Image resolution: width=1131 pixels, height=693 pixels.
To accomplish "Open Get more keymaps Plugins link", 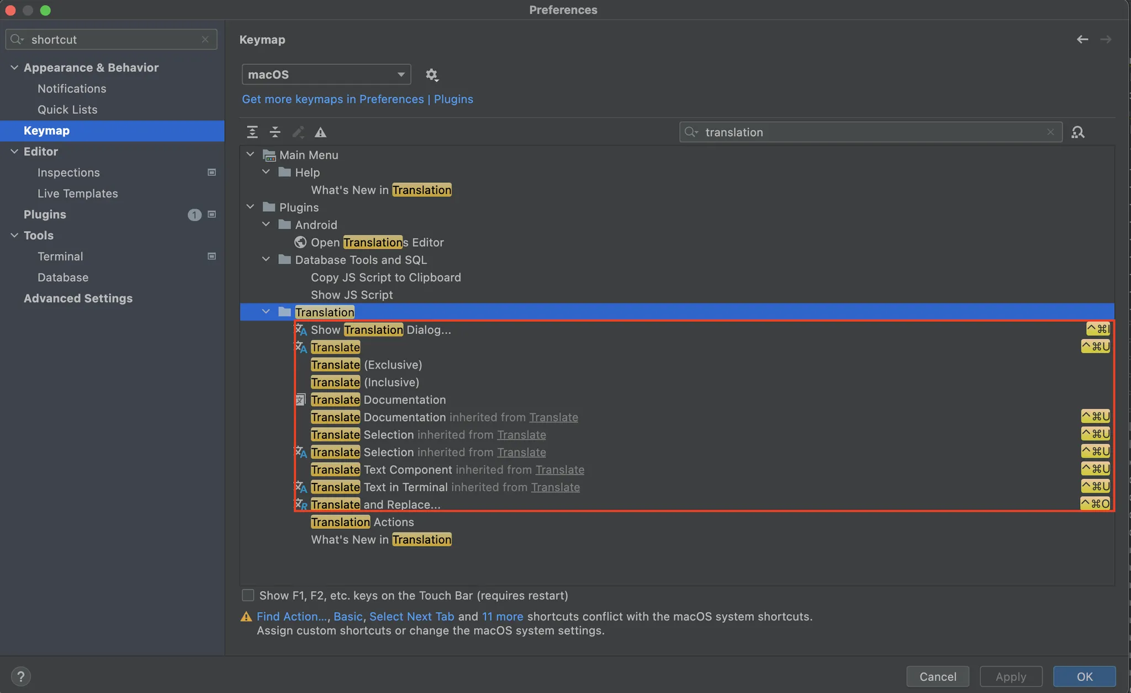I will tap(357, 99).
